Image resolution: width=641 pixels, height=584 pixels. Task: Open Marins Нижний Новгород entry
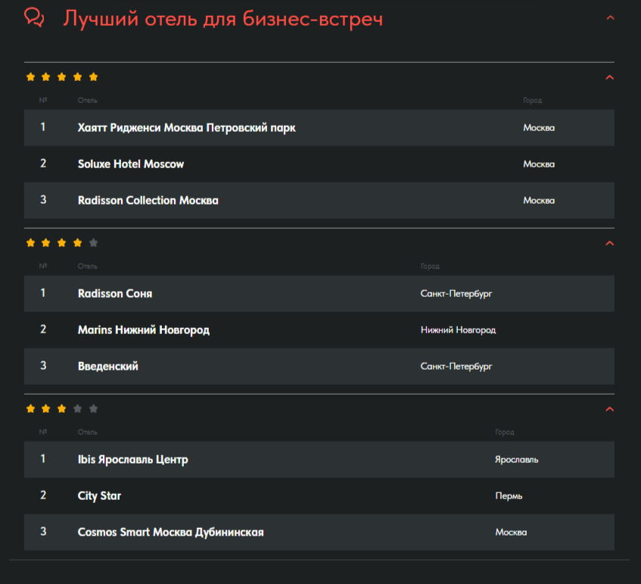(x=319, y=329)
